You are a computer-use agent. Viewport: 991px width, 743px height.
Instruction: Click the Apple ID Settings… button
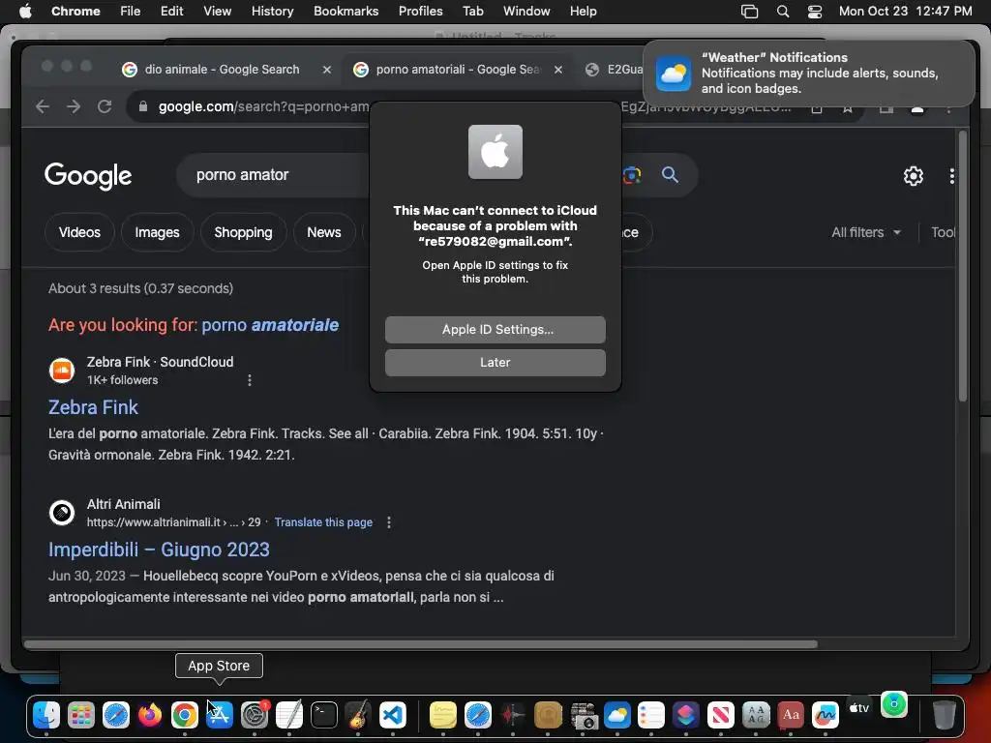(495, 330)
